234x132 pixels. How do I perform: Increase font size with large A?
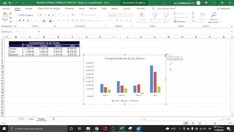tap(49, 15)
